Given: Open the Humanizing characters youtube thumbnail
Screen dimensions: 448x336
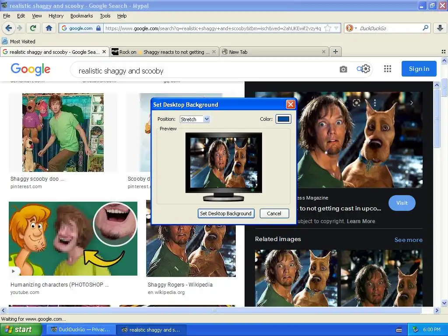Looking at the screenshot, I should pos(73,238).
